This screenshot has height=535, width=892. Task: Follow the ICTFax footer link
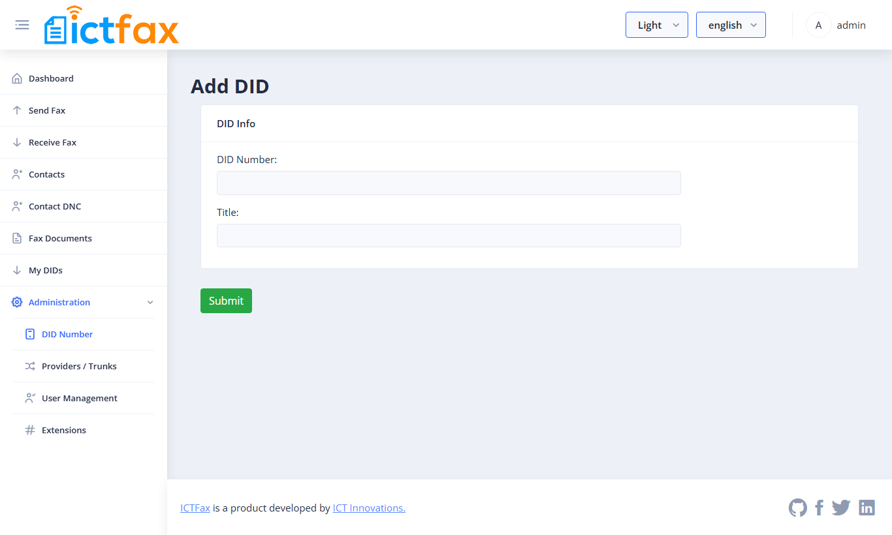click(x=195, y=508)
